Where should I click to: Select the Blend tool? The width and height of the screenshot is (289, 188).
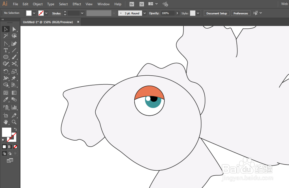(14, 99)
